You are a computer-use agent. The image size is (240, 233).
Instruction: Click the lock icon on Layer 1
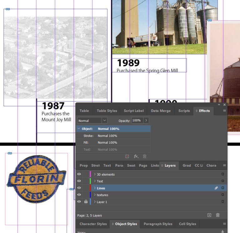[86, 202]
